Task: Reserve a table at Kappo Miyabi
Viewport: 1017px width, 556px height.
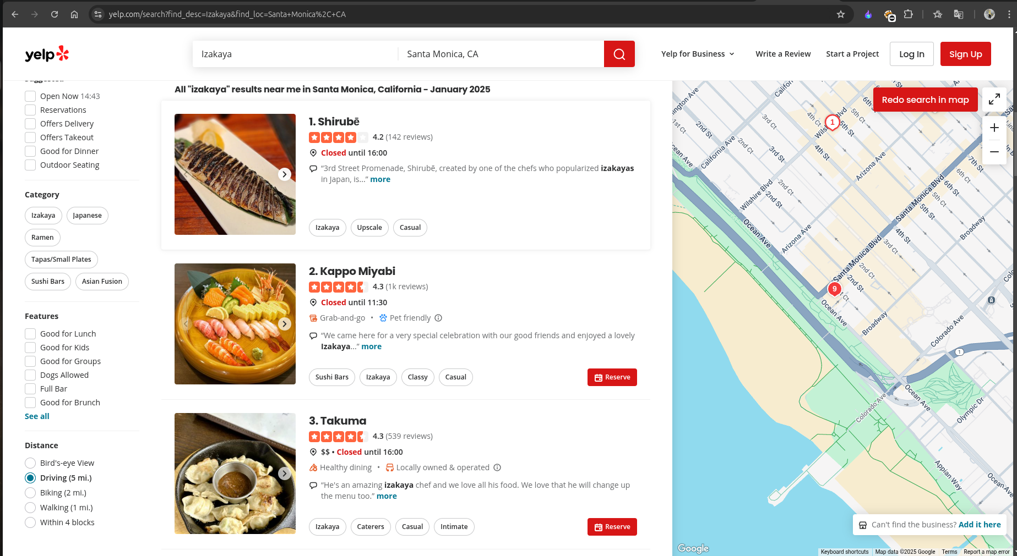Action: point(612,377)
